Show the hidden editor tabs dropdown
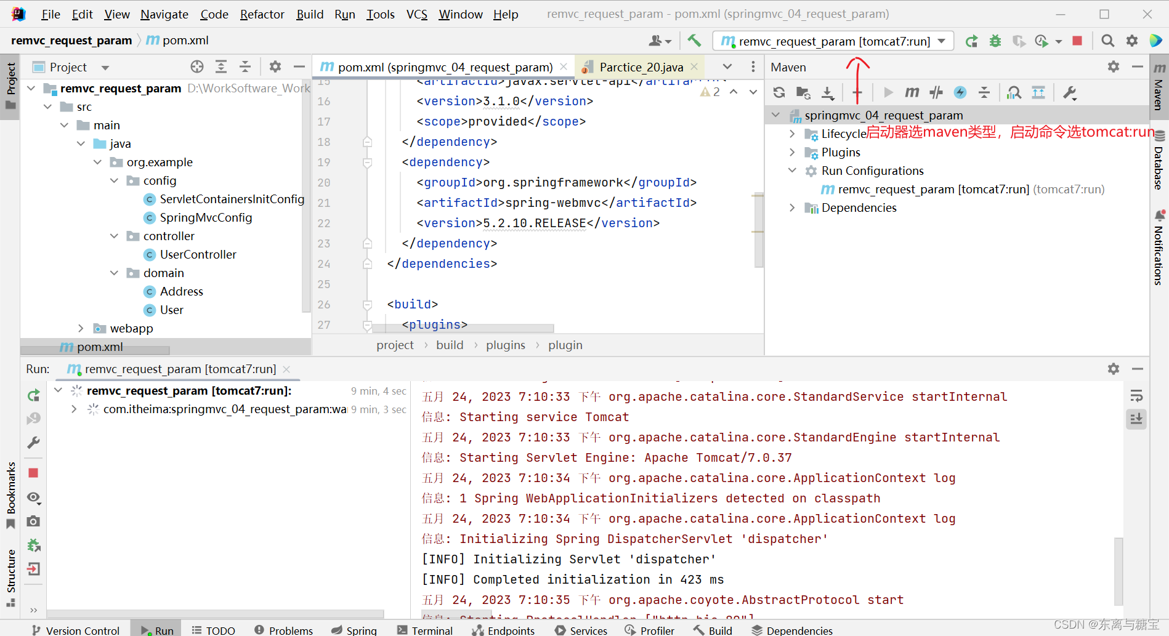Viewport: 1169px width, 636px height. pyautogui.click(x=727, y=66)
